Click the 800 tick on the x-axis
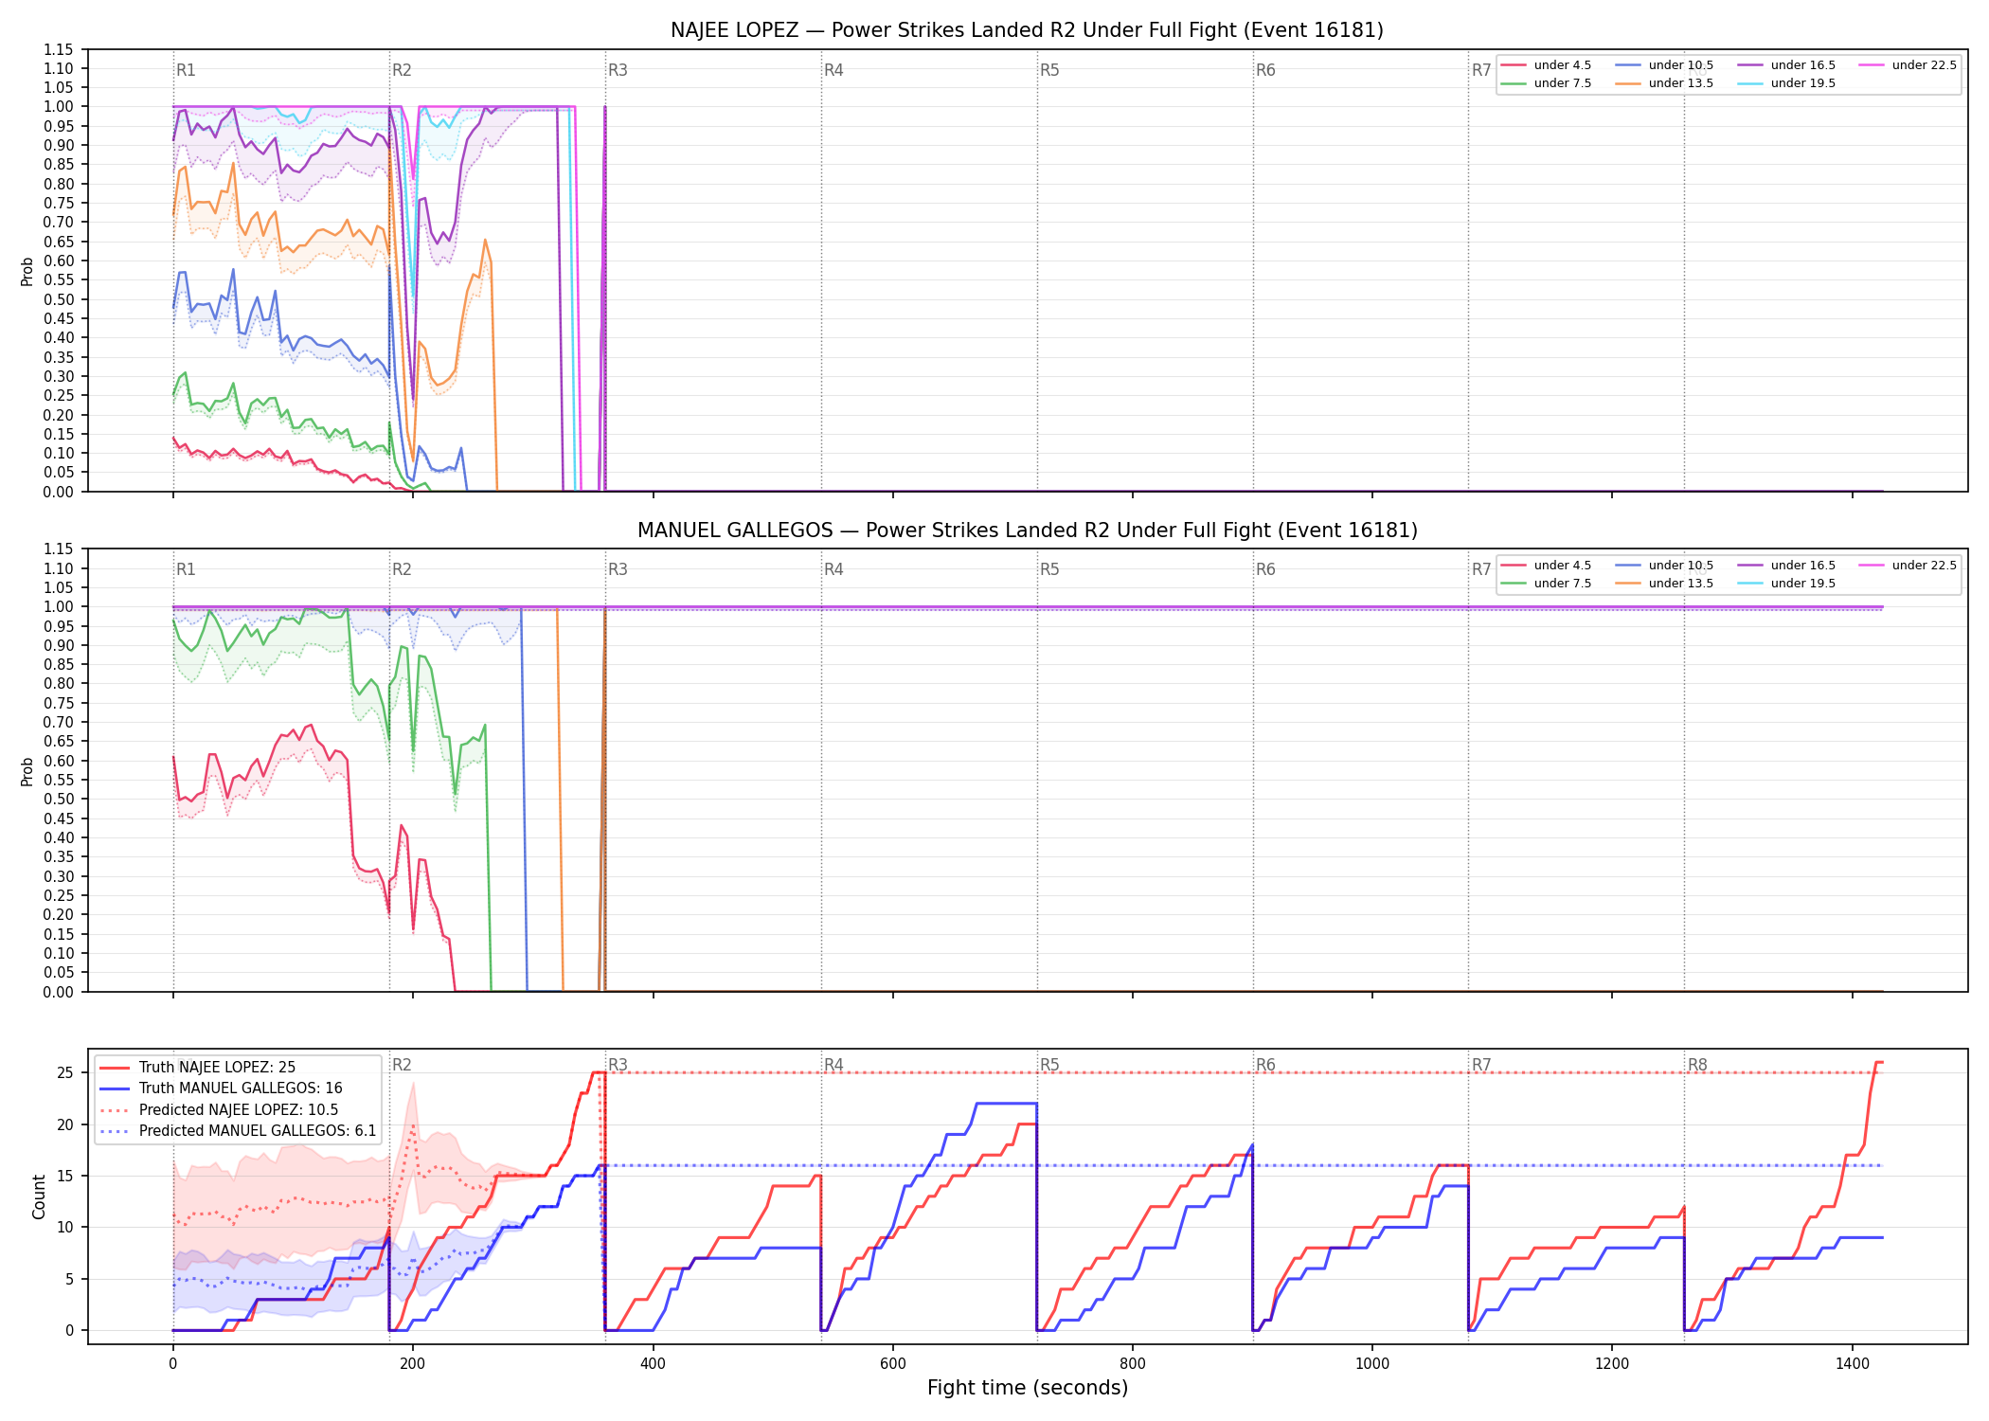The height and width of the screenshot is (1421, 1989). tap(1133, 1364)
